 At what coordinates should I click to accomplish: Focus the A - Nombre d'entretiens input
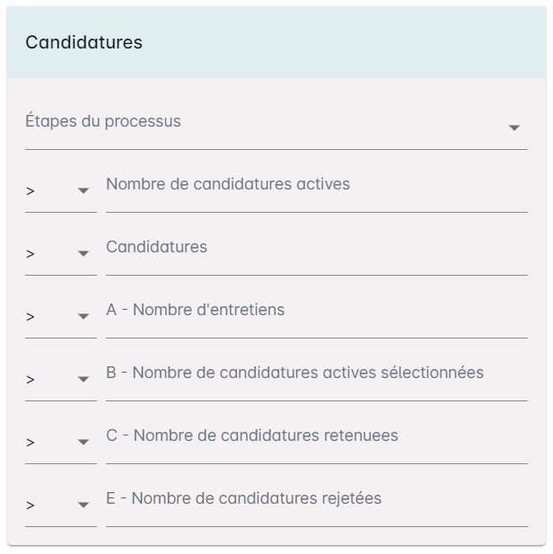tap(317, 316)
